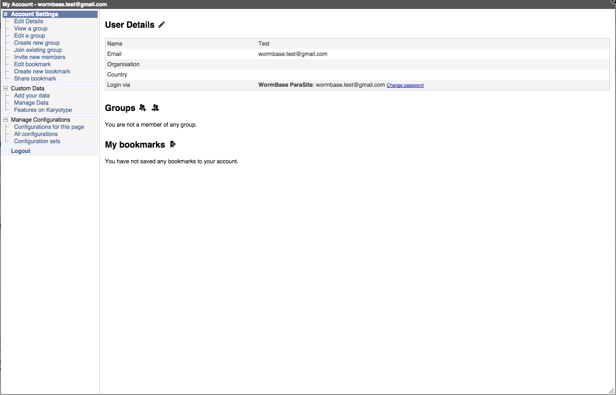Open Manage Data in sidebar

31,103
